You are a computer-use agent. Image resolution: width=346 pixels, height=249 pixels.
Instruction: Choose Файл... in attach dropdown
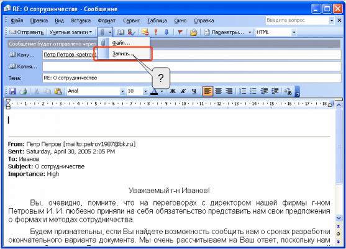pyautogui.click(x=124, y=43)
